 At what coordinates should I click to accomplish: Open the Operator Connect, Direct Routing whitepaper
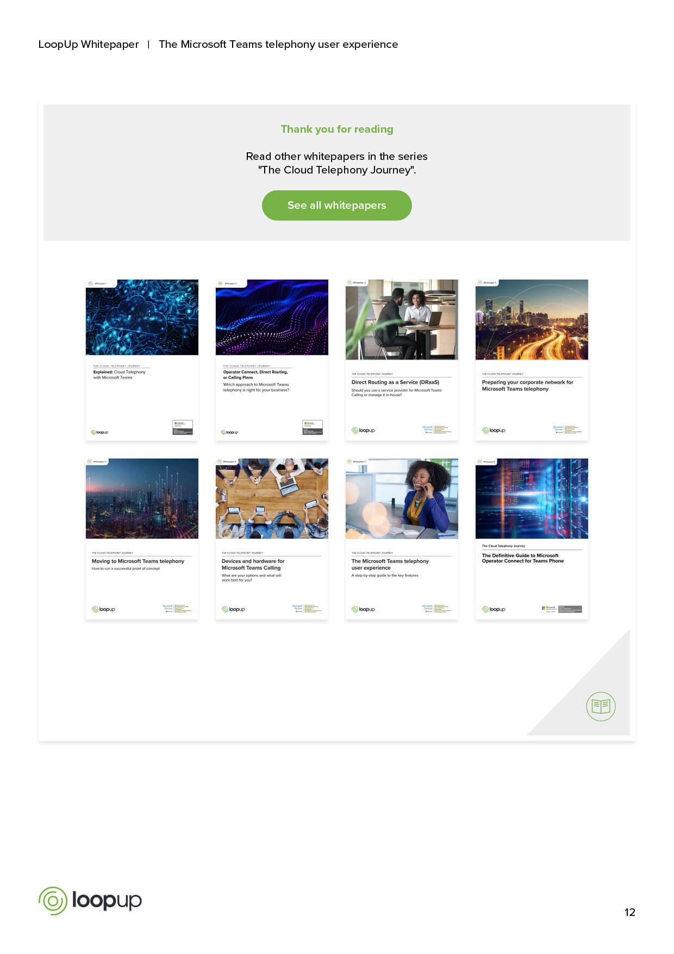272,359
